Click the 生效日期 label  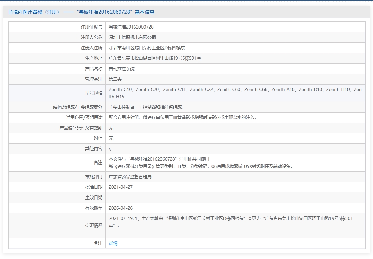[x=94, y=197]
